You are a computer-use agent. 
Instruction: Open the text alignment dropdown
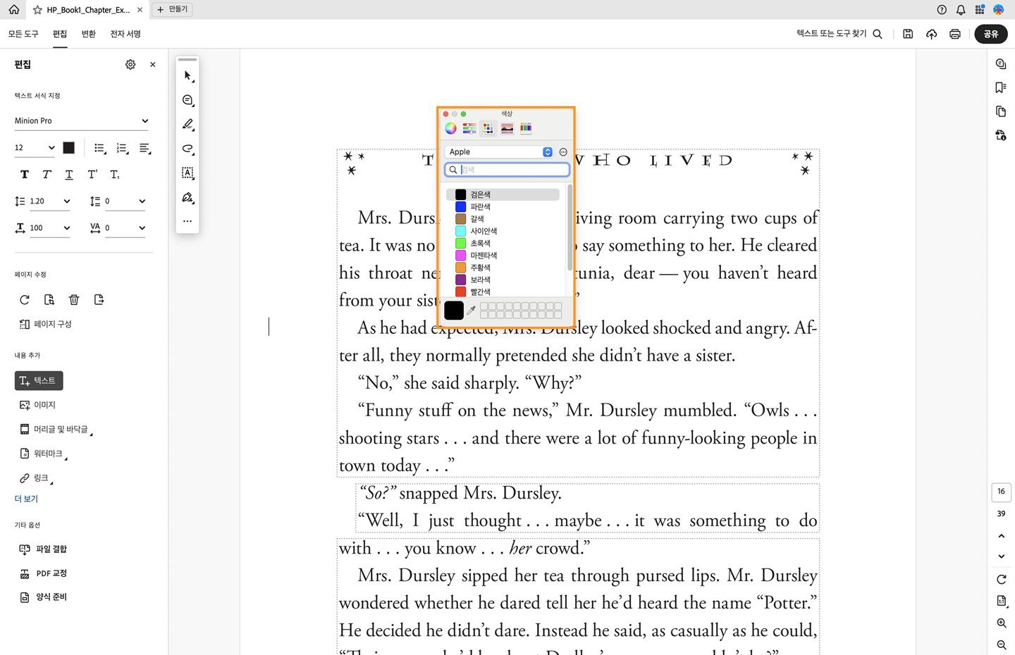[x=145, y=149]
